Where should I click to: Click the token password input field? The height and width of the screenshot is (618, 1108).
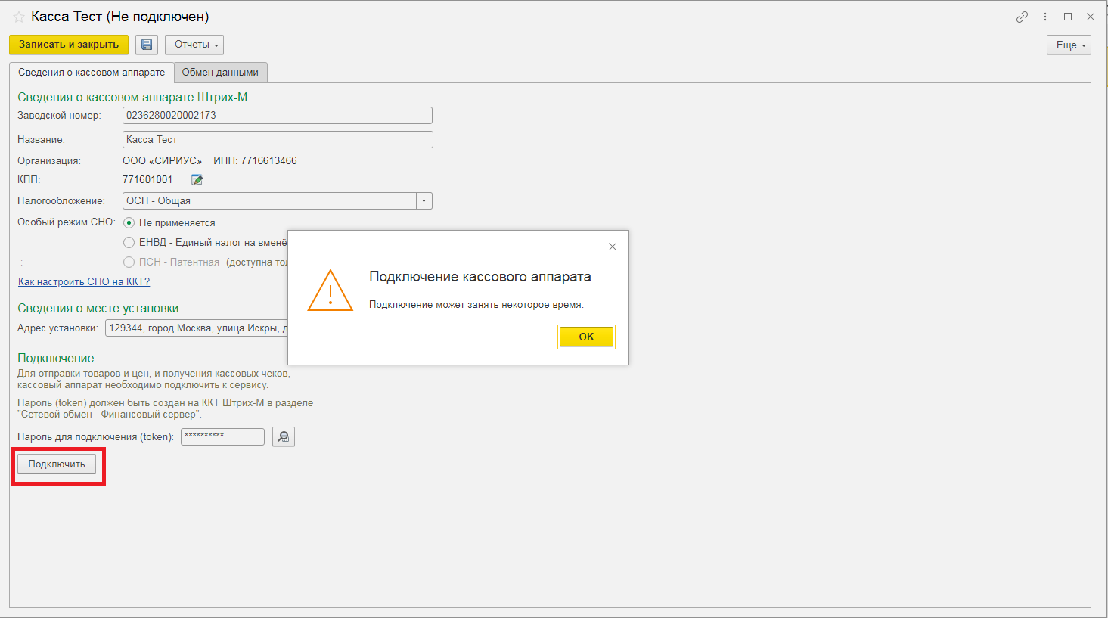tap(222, 436)
